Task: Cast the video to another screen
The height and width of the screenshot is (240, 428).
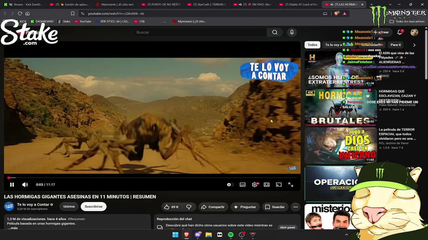Action: click(279, 185)
